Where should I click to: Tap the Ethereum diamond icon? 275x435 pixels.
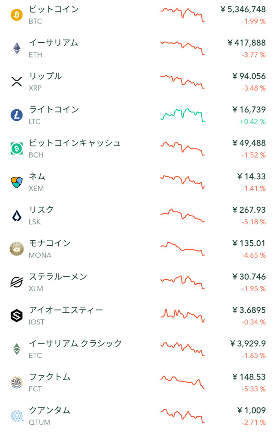(16, 48)
